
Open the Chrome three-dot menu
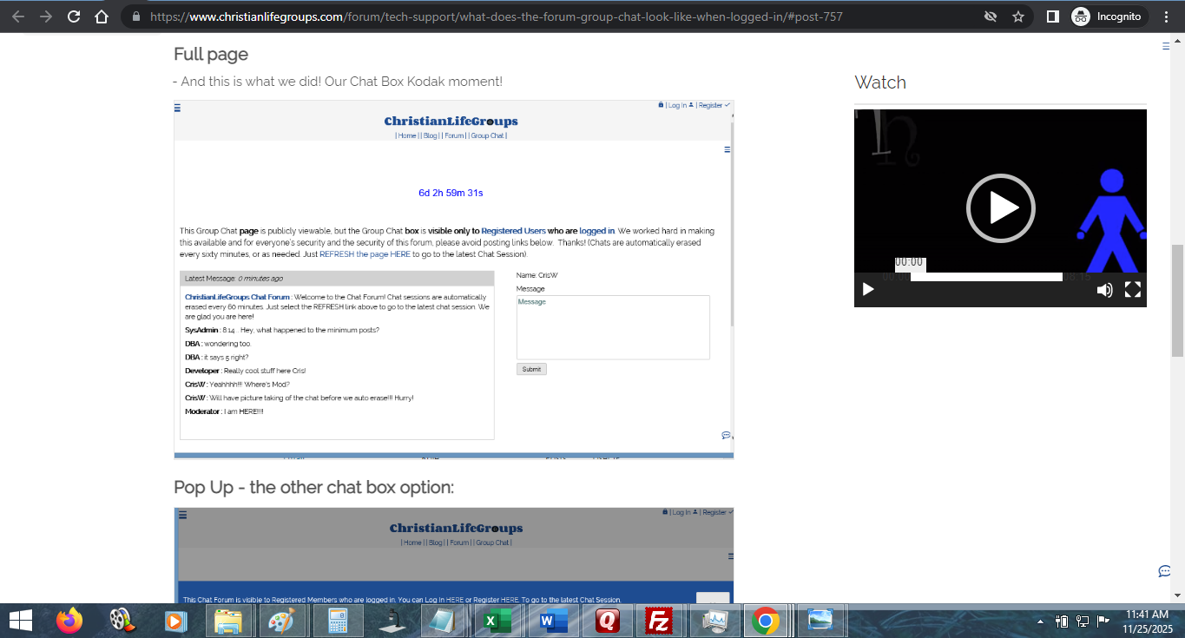pos(1167,16)
